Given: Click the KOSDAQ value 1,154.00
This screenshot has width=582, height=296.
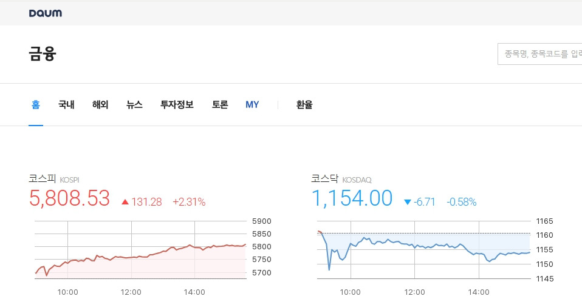Looking at the screenshot, I should point(352,198).
